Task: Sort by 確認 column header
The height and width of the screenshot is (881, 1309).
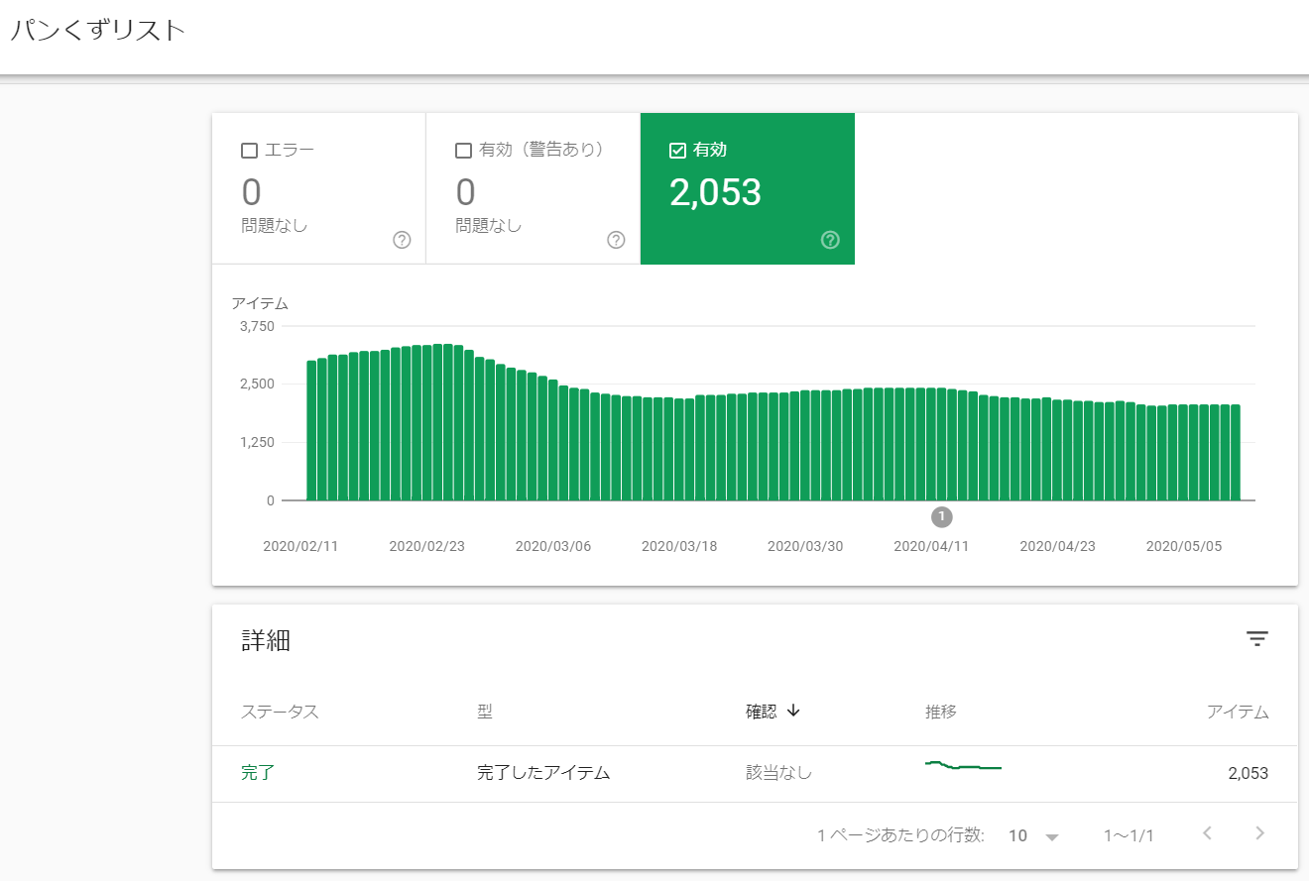Action: coord(762,712)
